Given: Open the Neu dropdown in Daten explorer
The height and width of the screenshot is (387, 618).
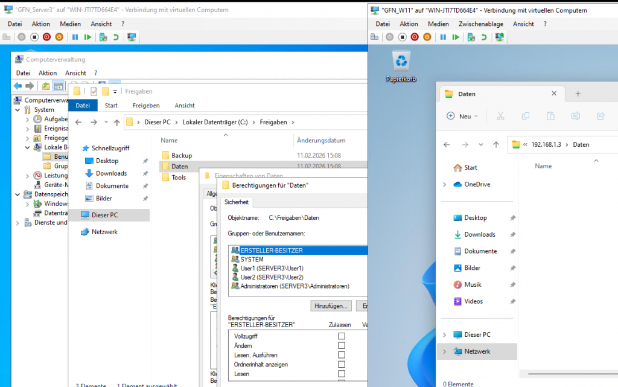Looking at the screenshot, I should [x=462, y=116].
